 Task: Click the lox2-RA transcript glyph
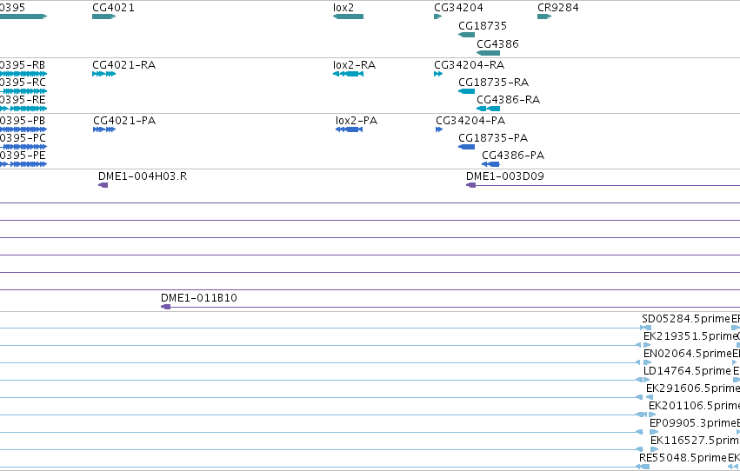349,74
